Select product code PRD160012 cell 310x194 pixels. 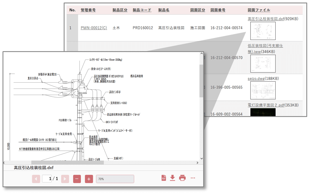pyautogui.click(x=143, y=28)
